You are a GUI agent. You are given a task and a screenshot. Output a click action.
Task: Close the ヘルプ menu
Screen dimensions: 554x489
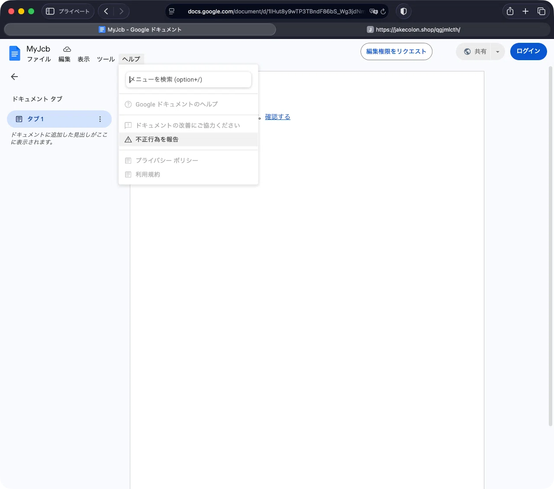pos(131,59)
